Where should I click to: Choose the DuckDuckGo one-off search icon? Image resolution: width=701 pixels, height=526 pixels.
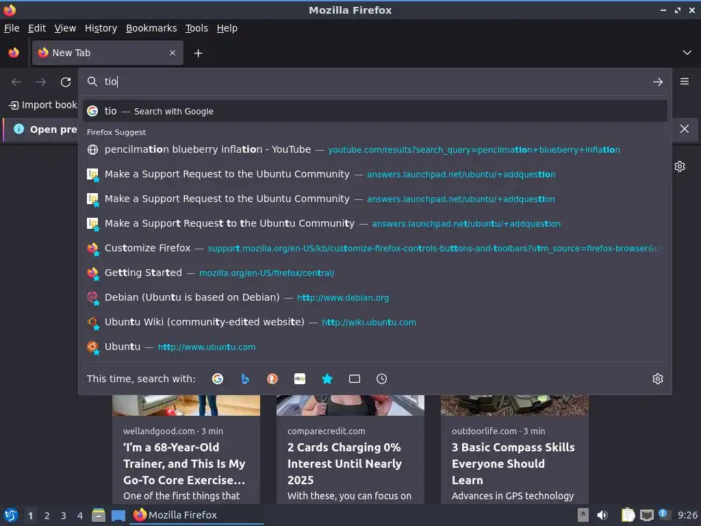(x=272, y=379)
